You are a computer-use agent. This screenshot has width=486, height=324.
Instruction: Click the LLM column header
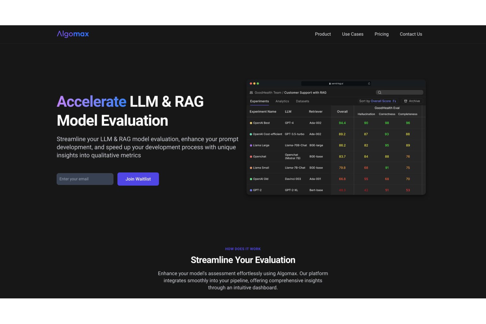coord(288,111)
